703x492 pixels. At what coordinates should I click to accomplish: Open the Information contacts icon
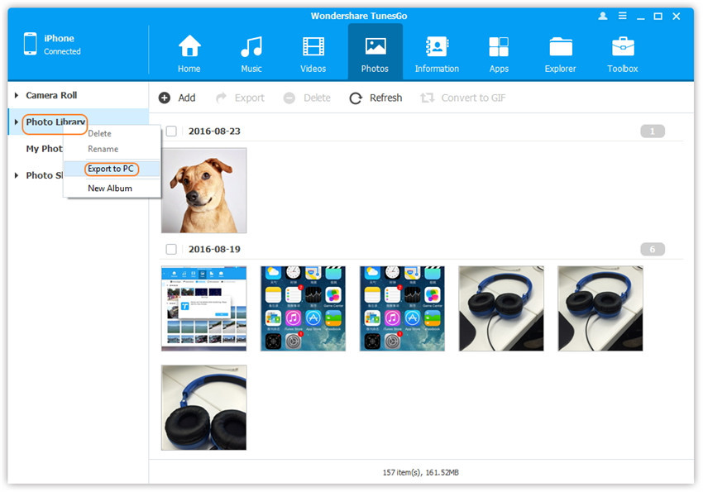437,47
